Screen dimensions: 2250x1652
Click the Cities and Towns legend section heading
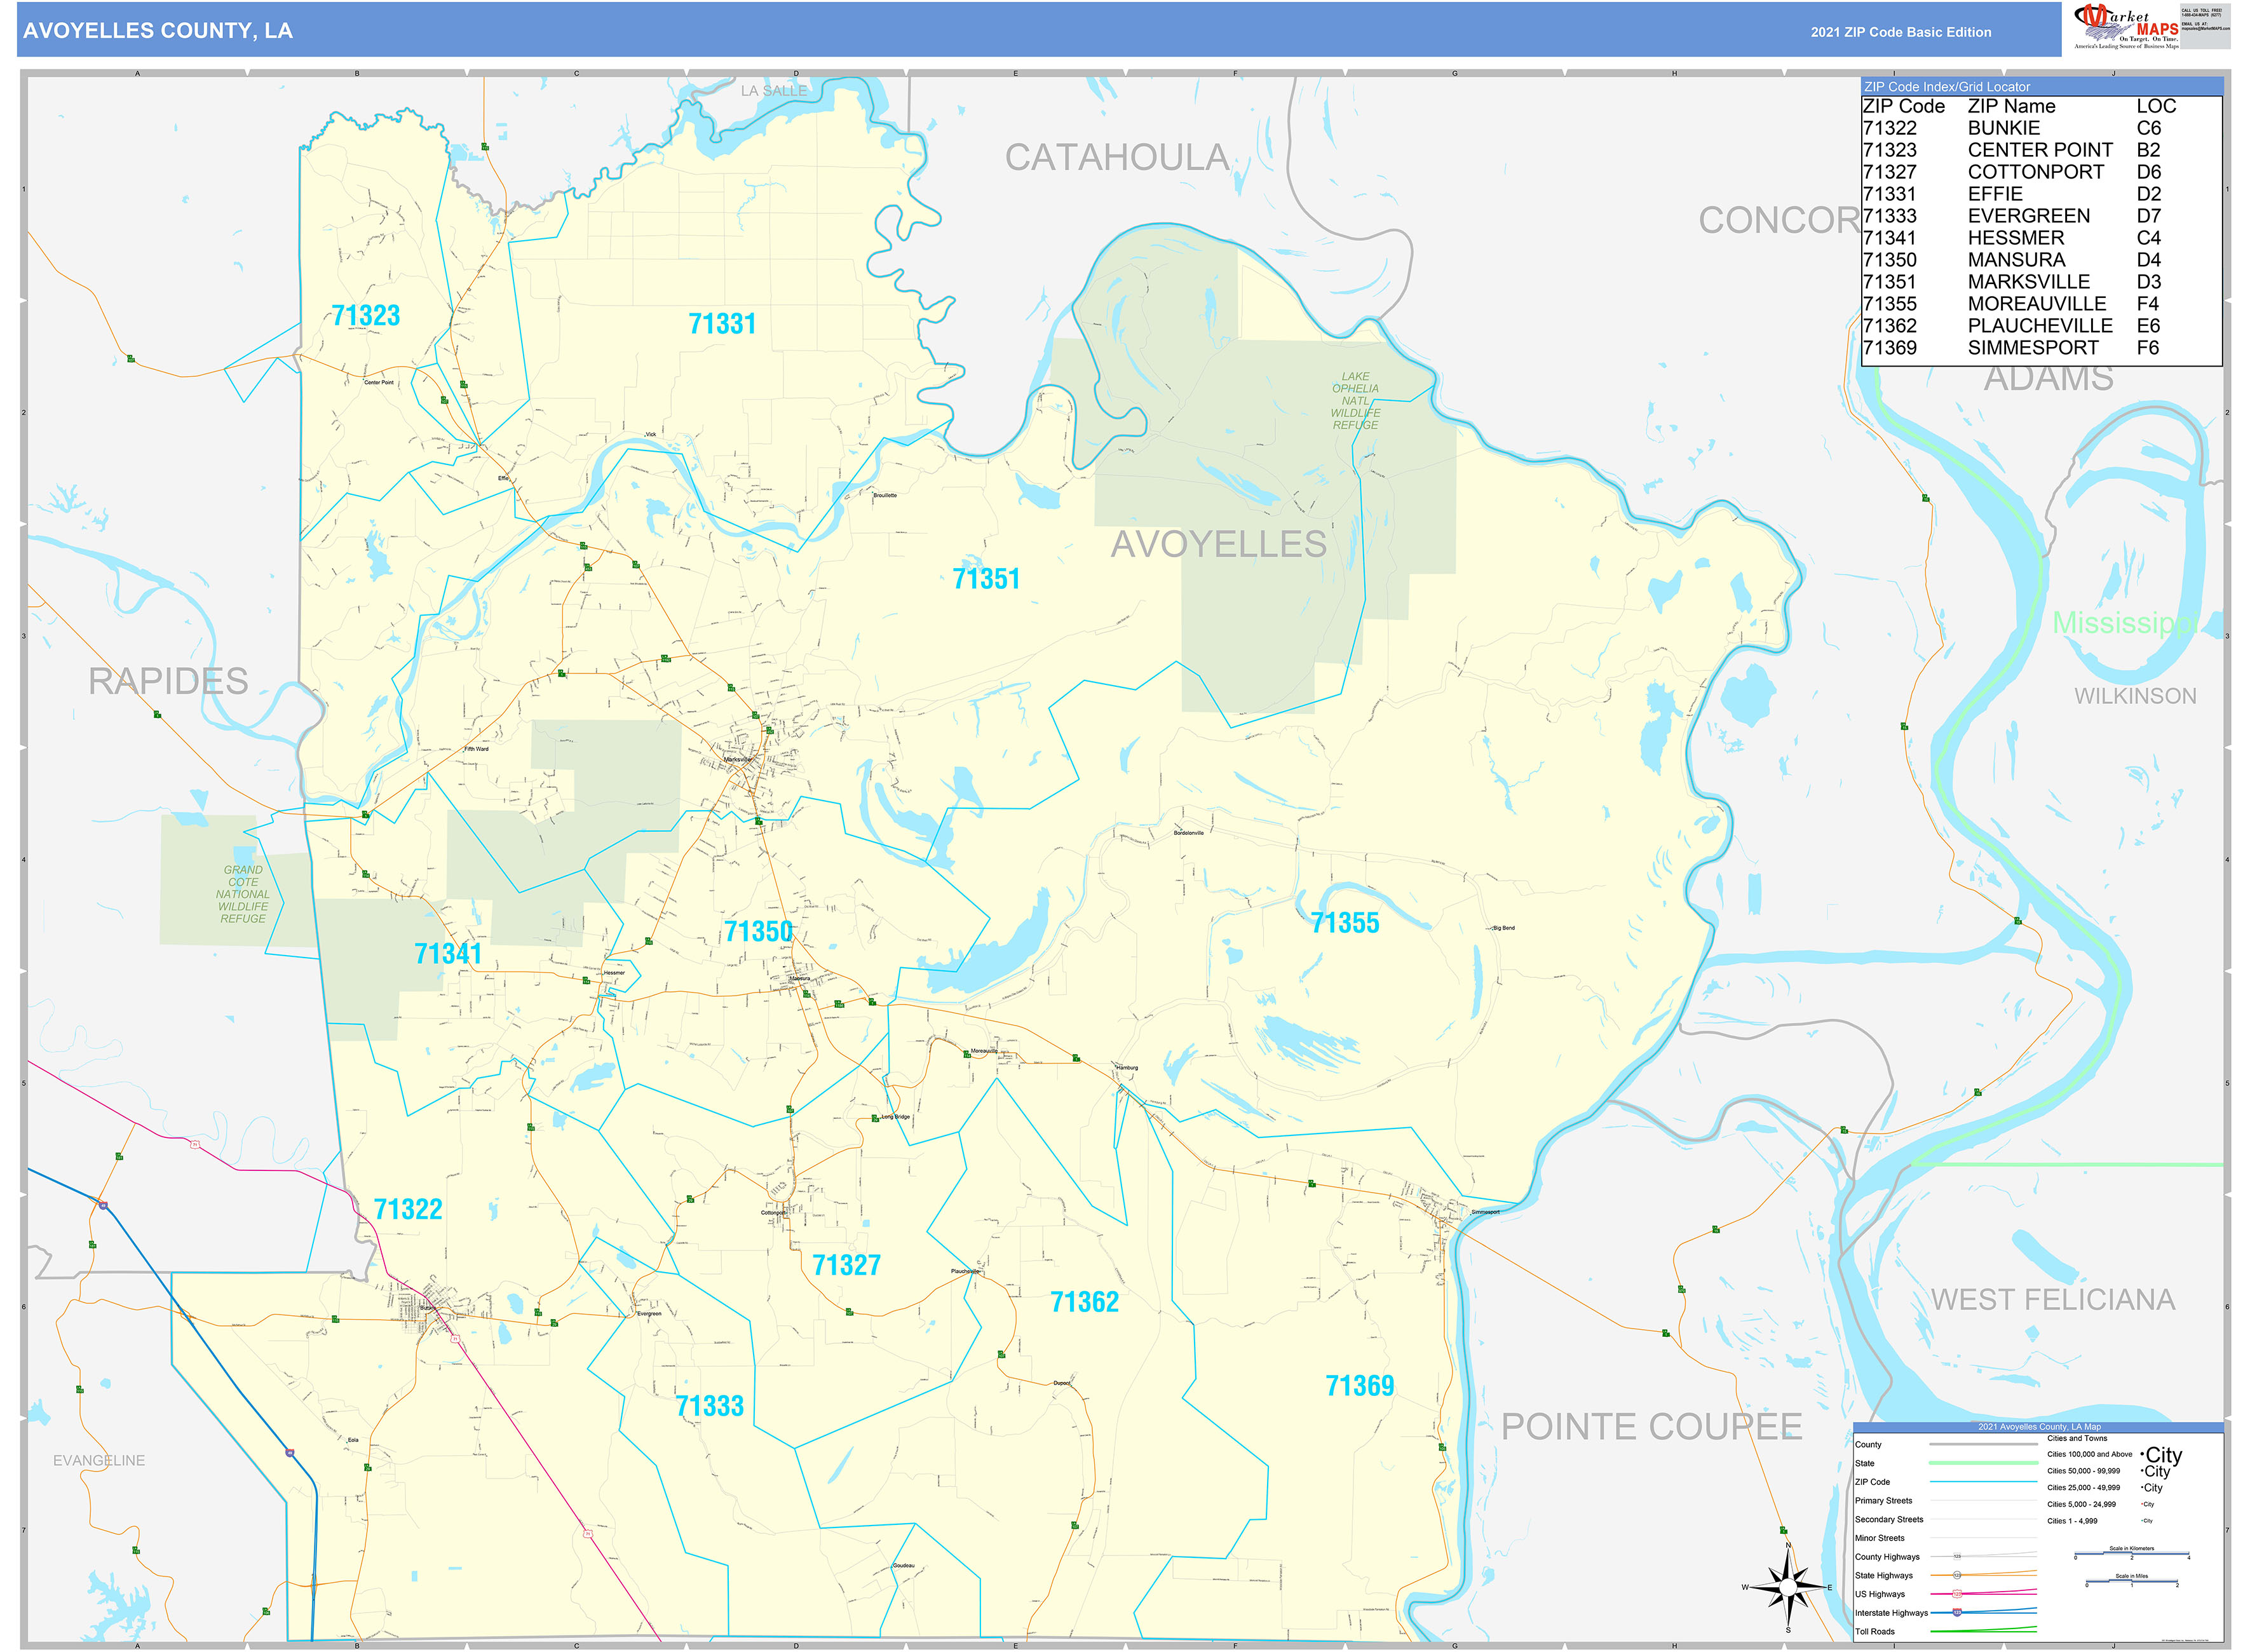[2077, 1439]
